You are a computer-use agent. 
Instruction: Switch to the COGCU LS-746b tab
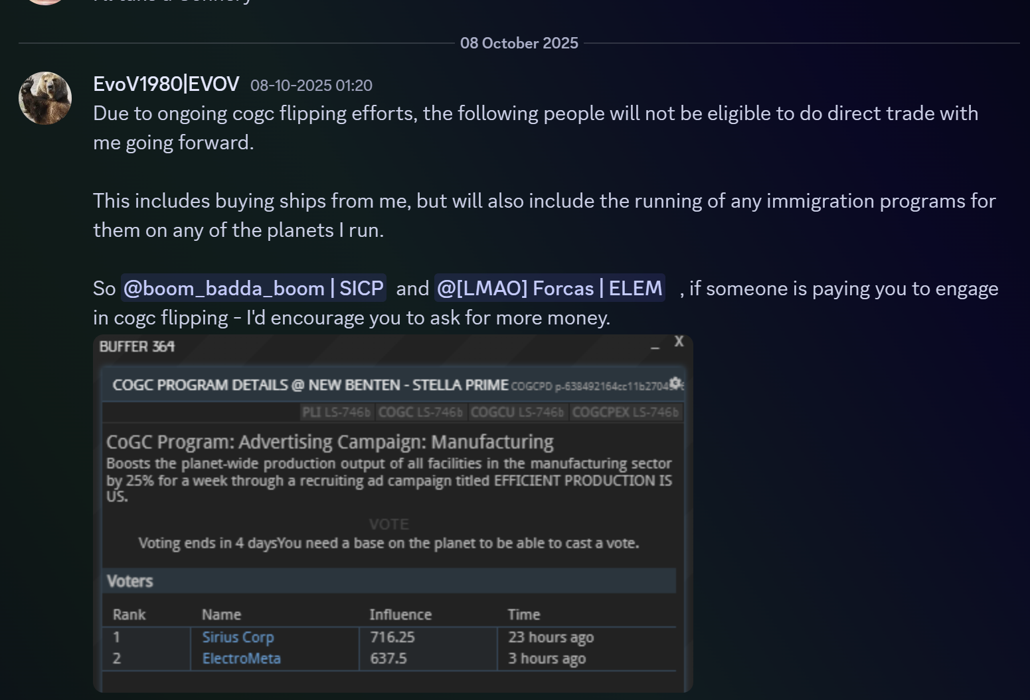(x=517, y=413)
